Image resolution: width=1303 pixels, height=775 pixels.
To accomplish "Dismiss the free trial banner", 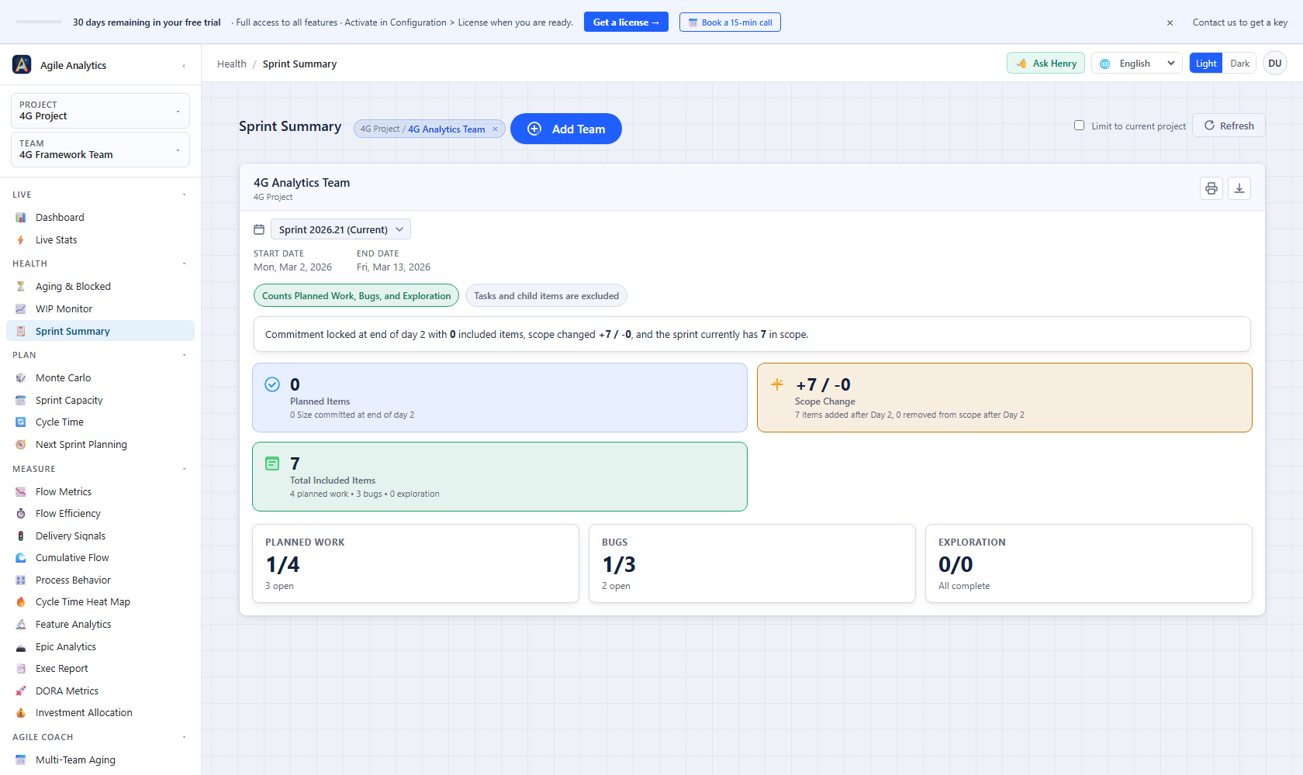I will 1170,22.
